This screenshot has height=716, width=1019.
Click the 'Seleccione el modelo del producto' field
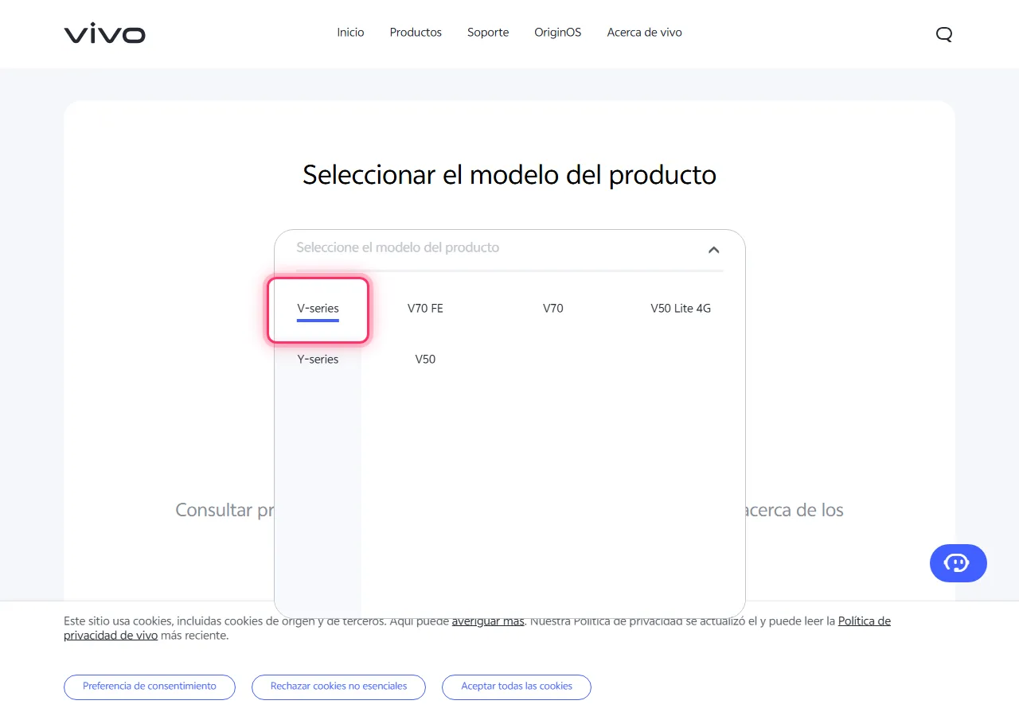(x=509, y=248)
